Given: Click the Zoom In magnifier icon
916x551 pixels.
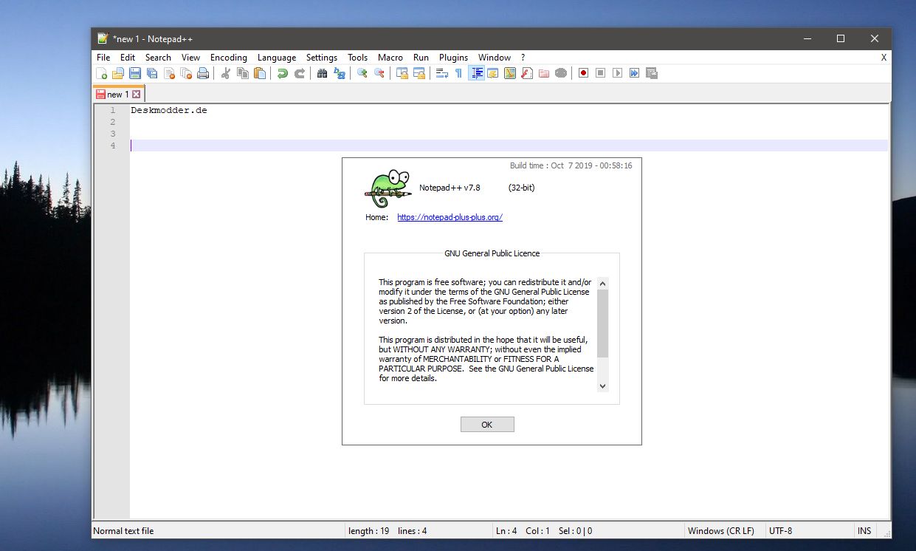Looking at the screenshot, I should click(362, 73).
